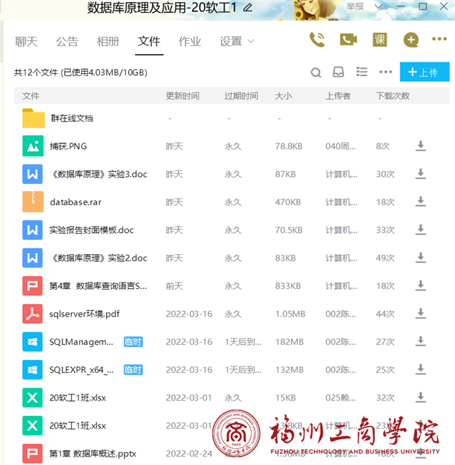
Task: Expand the 设置 dropdown tab
Action: pyautogui.click(x=237, y=41)
